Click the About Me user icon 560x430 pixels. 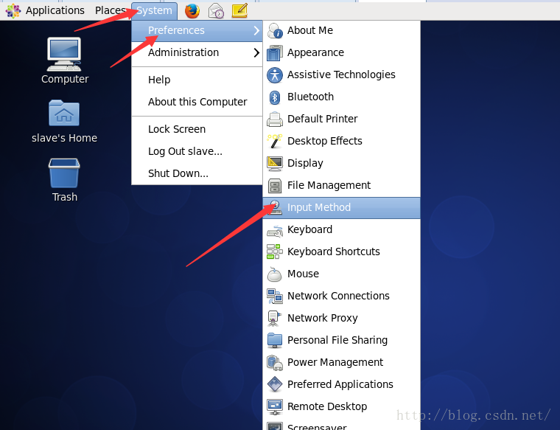pos(275,31)
